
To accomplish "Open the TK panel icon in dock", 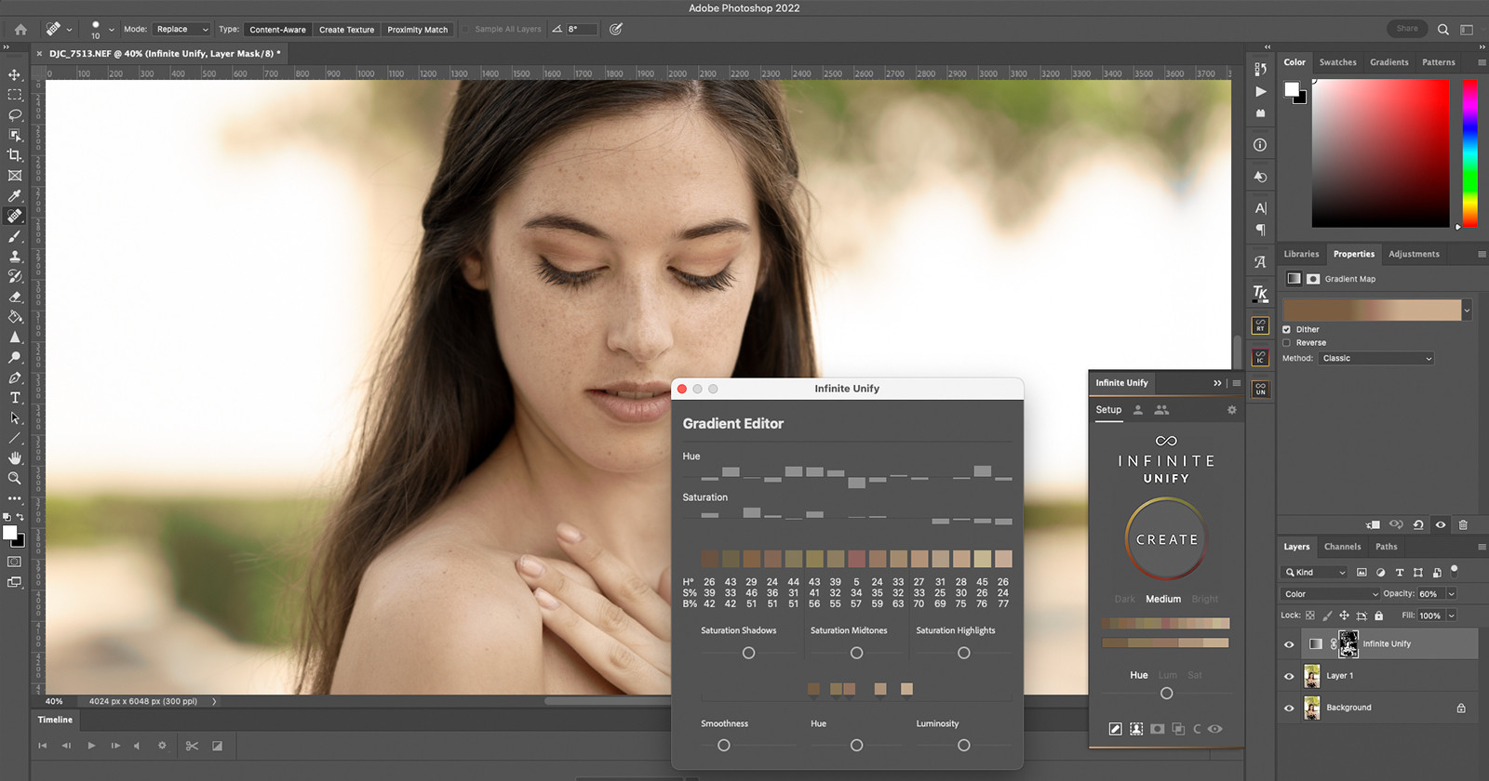I will click(1260, 294).
